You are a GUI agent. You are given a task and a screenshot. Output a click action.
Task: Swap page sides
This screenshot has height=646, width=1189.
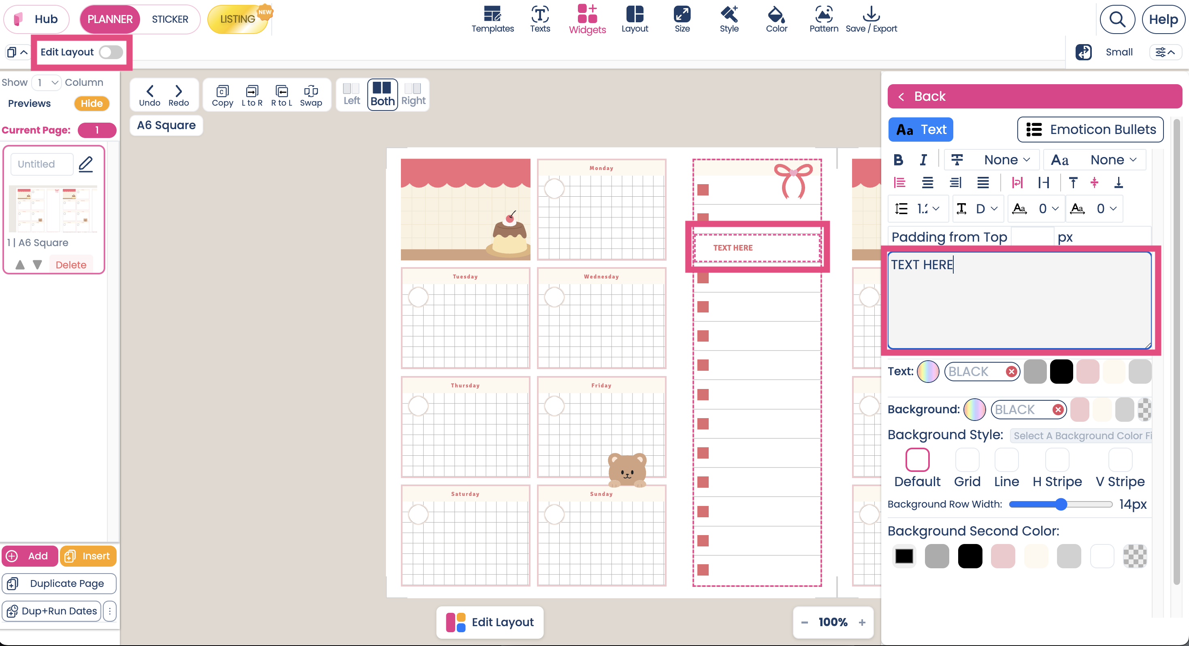tap(311, 95)
